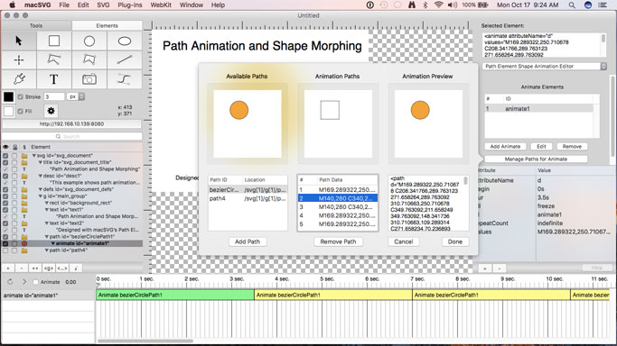Image resolution: width=617 pixels, height=346 pixels.
Task: Select path data row 3 in list
Action: click(x=338, y=206)
